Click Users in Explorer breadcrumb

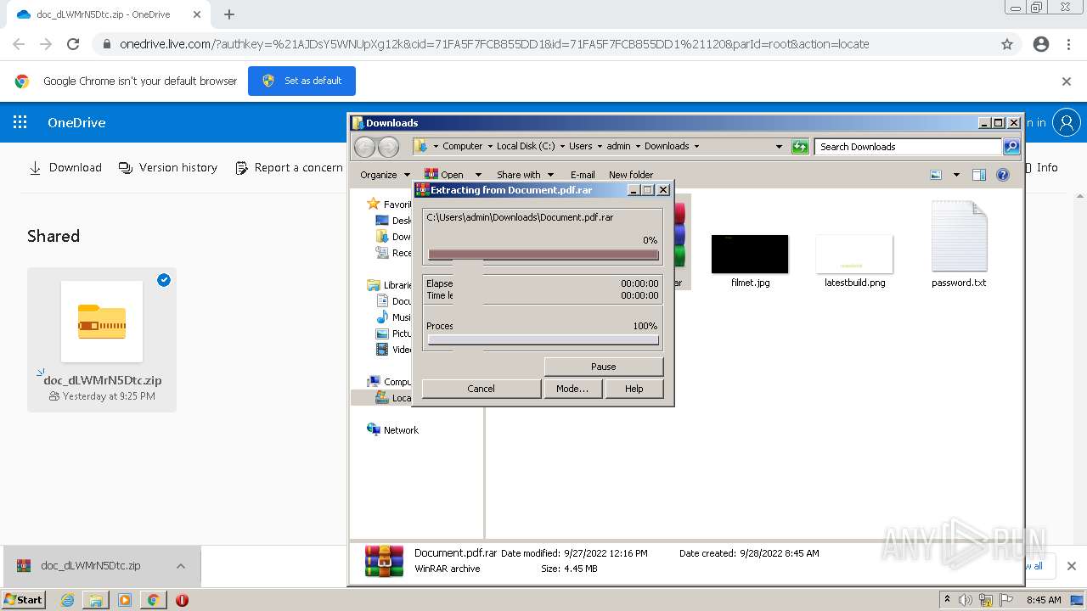(x=581, y=146)
